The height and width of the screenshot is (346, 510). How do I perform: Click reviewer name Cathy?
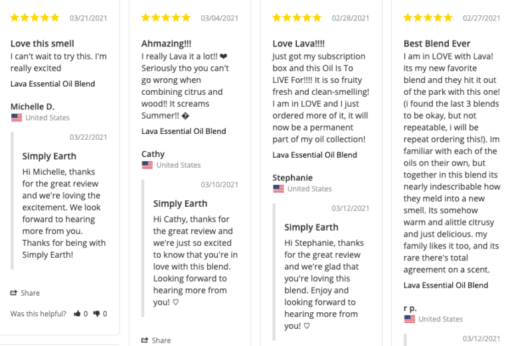point(153,154)
